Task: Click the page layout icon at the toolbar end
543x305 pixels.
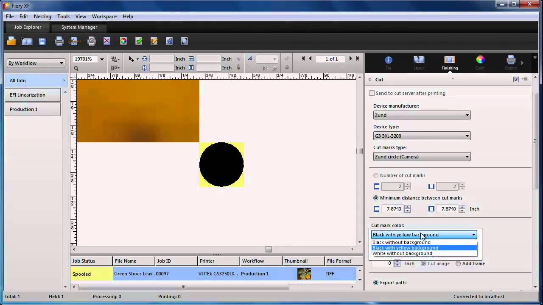Action: click(185, 41)
